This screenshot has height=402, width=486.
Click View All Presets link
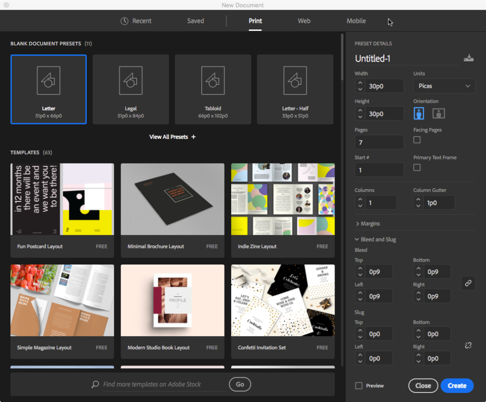point(172,137)
